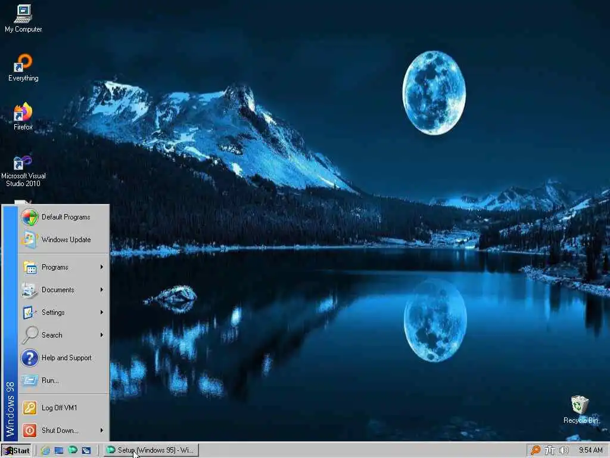Open the 7TT taskbar tweaker tray icon
Viewport: 610px width, 458px height.
point(549,450)
